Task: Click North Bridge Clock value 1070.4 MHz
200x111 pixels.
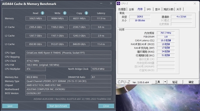Action: coord(101,69)
